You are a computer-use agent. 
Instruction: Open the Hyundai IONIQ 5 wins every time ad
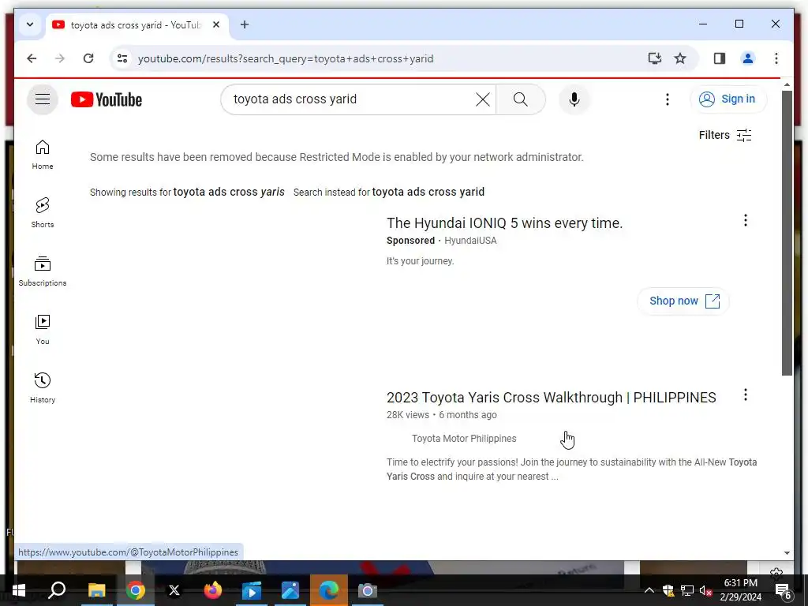[504, 223]
